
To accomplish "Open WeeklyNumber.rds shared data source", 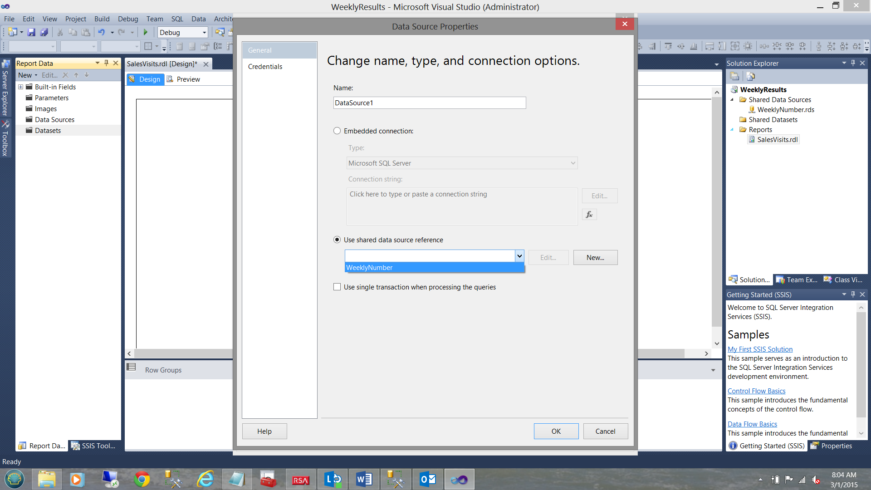I will click(785, 110).
